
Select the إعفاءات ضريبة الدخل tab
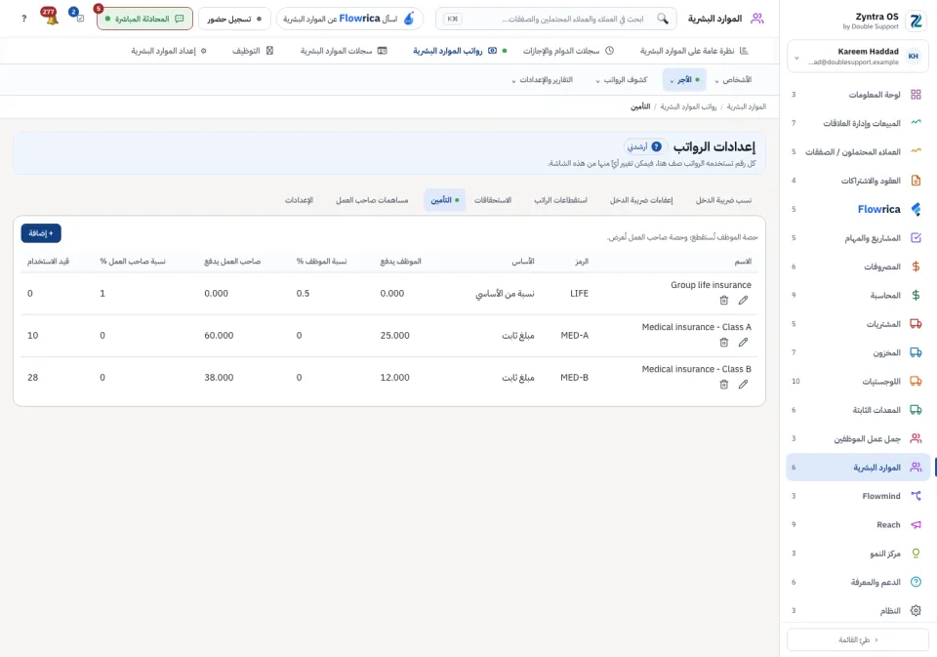click(x=641, y=200)
